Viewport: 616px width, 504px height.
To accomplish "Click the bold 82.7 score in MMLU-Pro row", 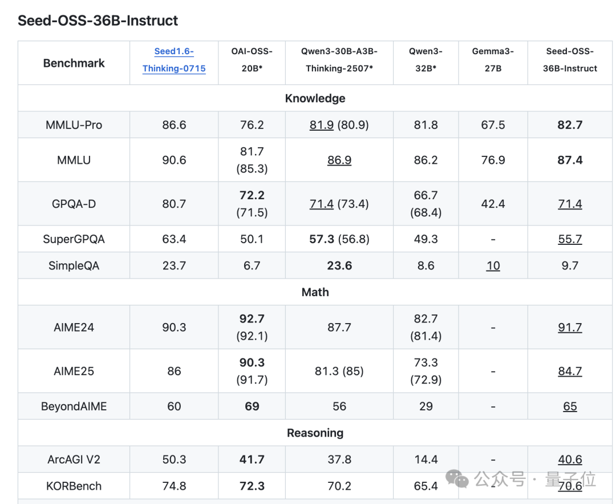I will (x=570, y=125).
